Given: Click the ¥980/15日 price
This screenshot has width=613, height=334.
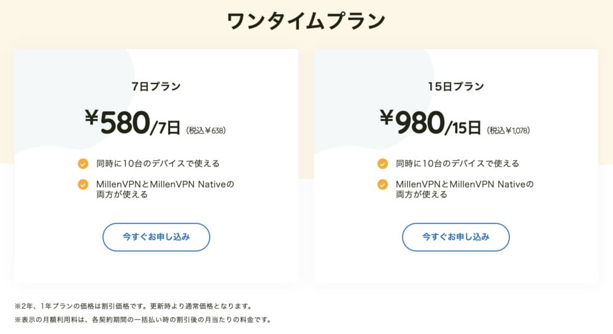Looking at the screenshot, I should point(430,122).
